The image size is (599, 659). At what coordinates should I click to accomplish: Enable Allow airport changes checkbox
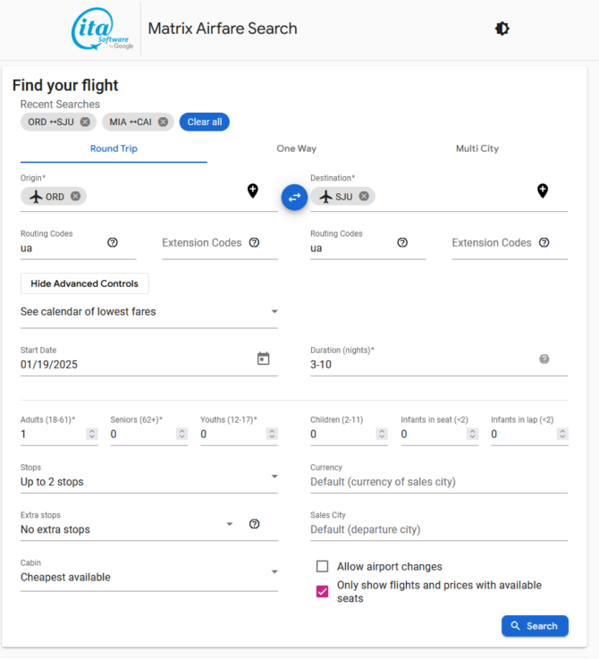tap(323, 567)
